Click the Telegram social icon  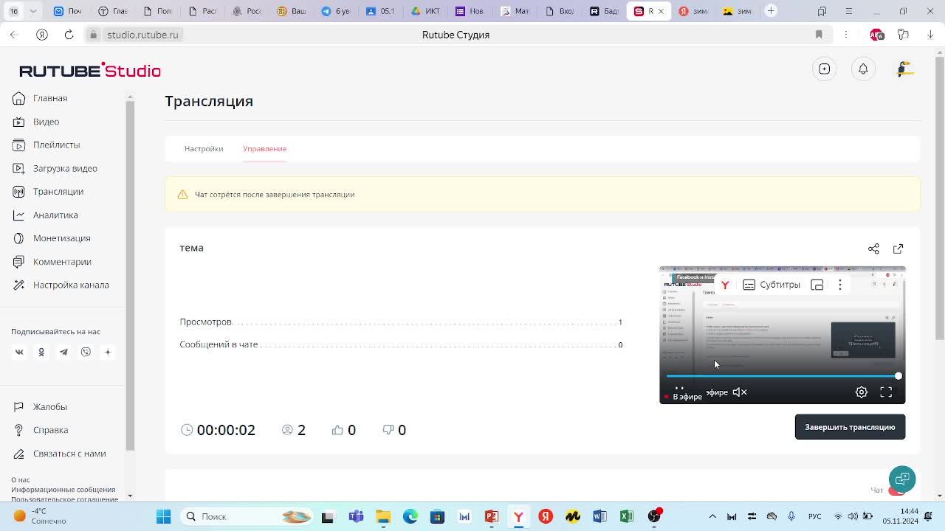(63, 353)
